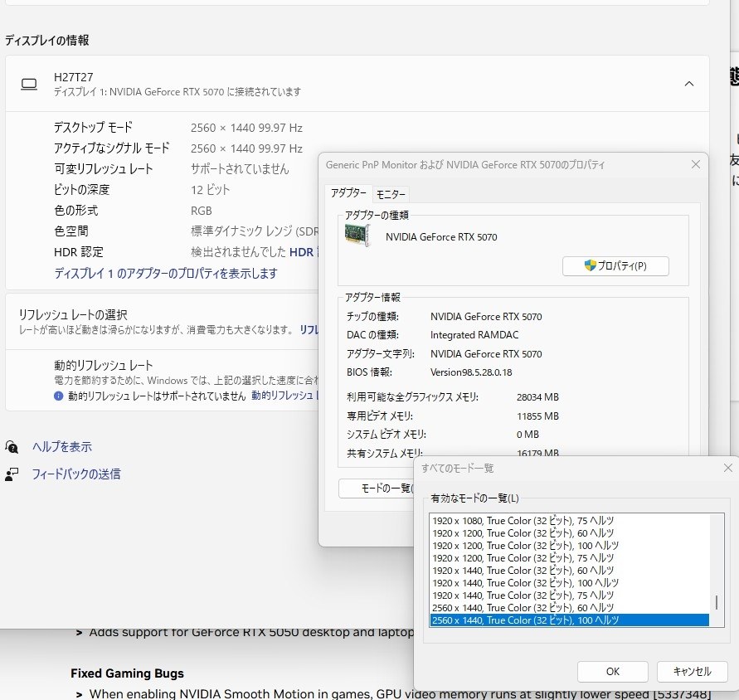
Task: Select 1920 x 1440, 75 ヘルツ mode
Action: [x=569, y=595]
